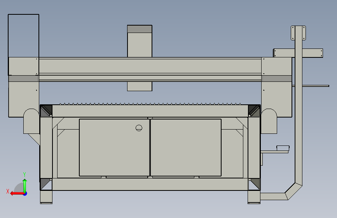Select the small box on right side shelf

tap(283, 148)
